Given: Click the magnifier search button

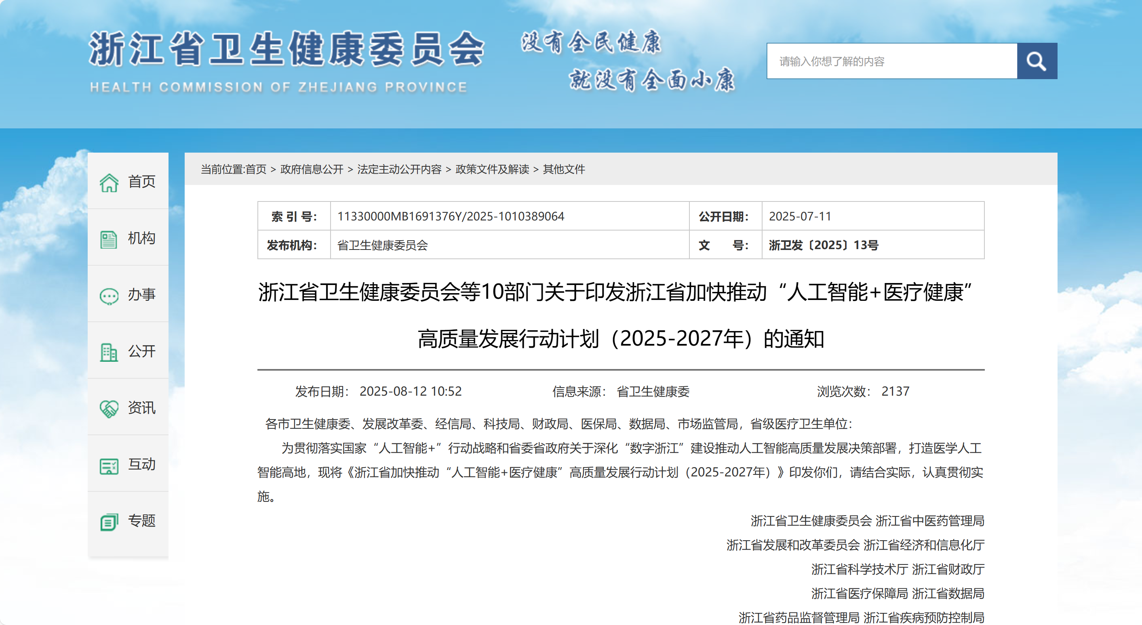Looking at the screenshot, I should pyautogui.click(x=1037, y=61).
